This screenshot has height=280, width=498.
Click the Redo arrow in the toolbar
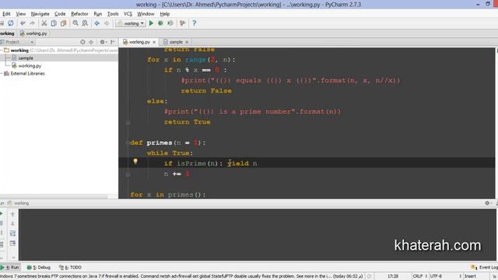(x=32, y=23)
